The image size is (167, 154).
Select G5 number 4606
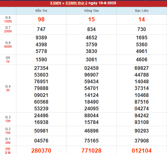pyautogui.click(x=142, y=59)
